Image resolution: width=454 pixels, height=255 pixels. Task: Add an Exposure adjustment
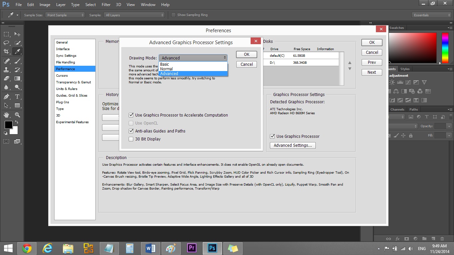tap(416, 82)
